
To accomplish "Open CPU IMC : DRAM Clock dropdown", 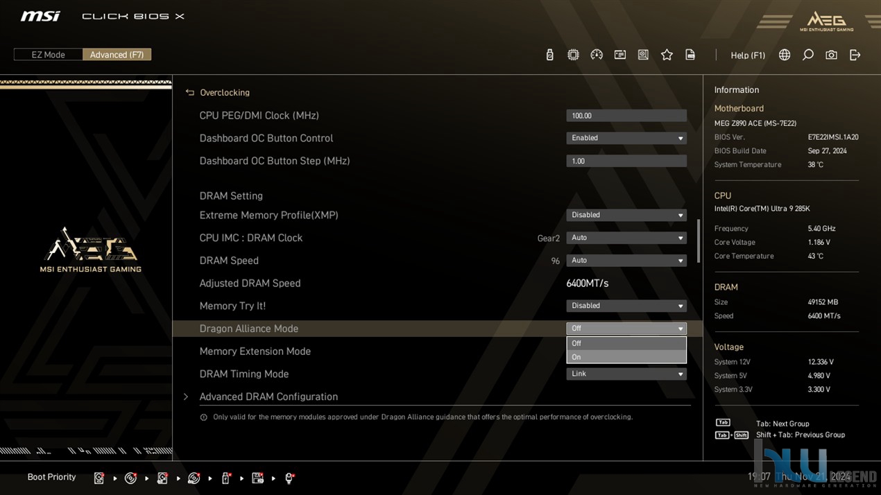I will pyautogui.click(x=626, y=238).
